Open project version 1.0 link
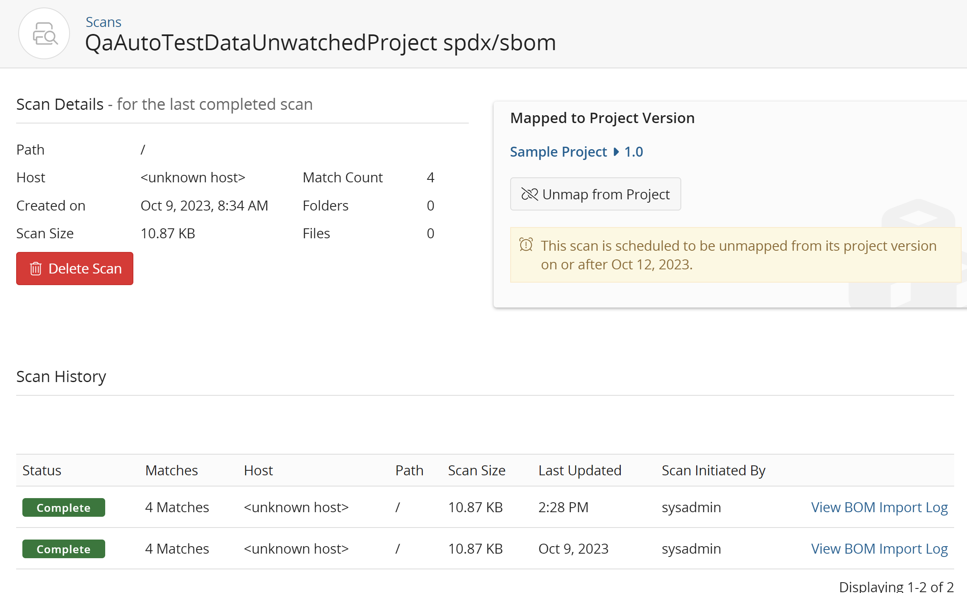This screenshot has width=967, height=593. coord(634,152)
